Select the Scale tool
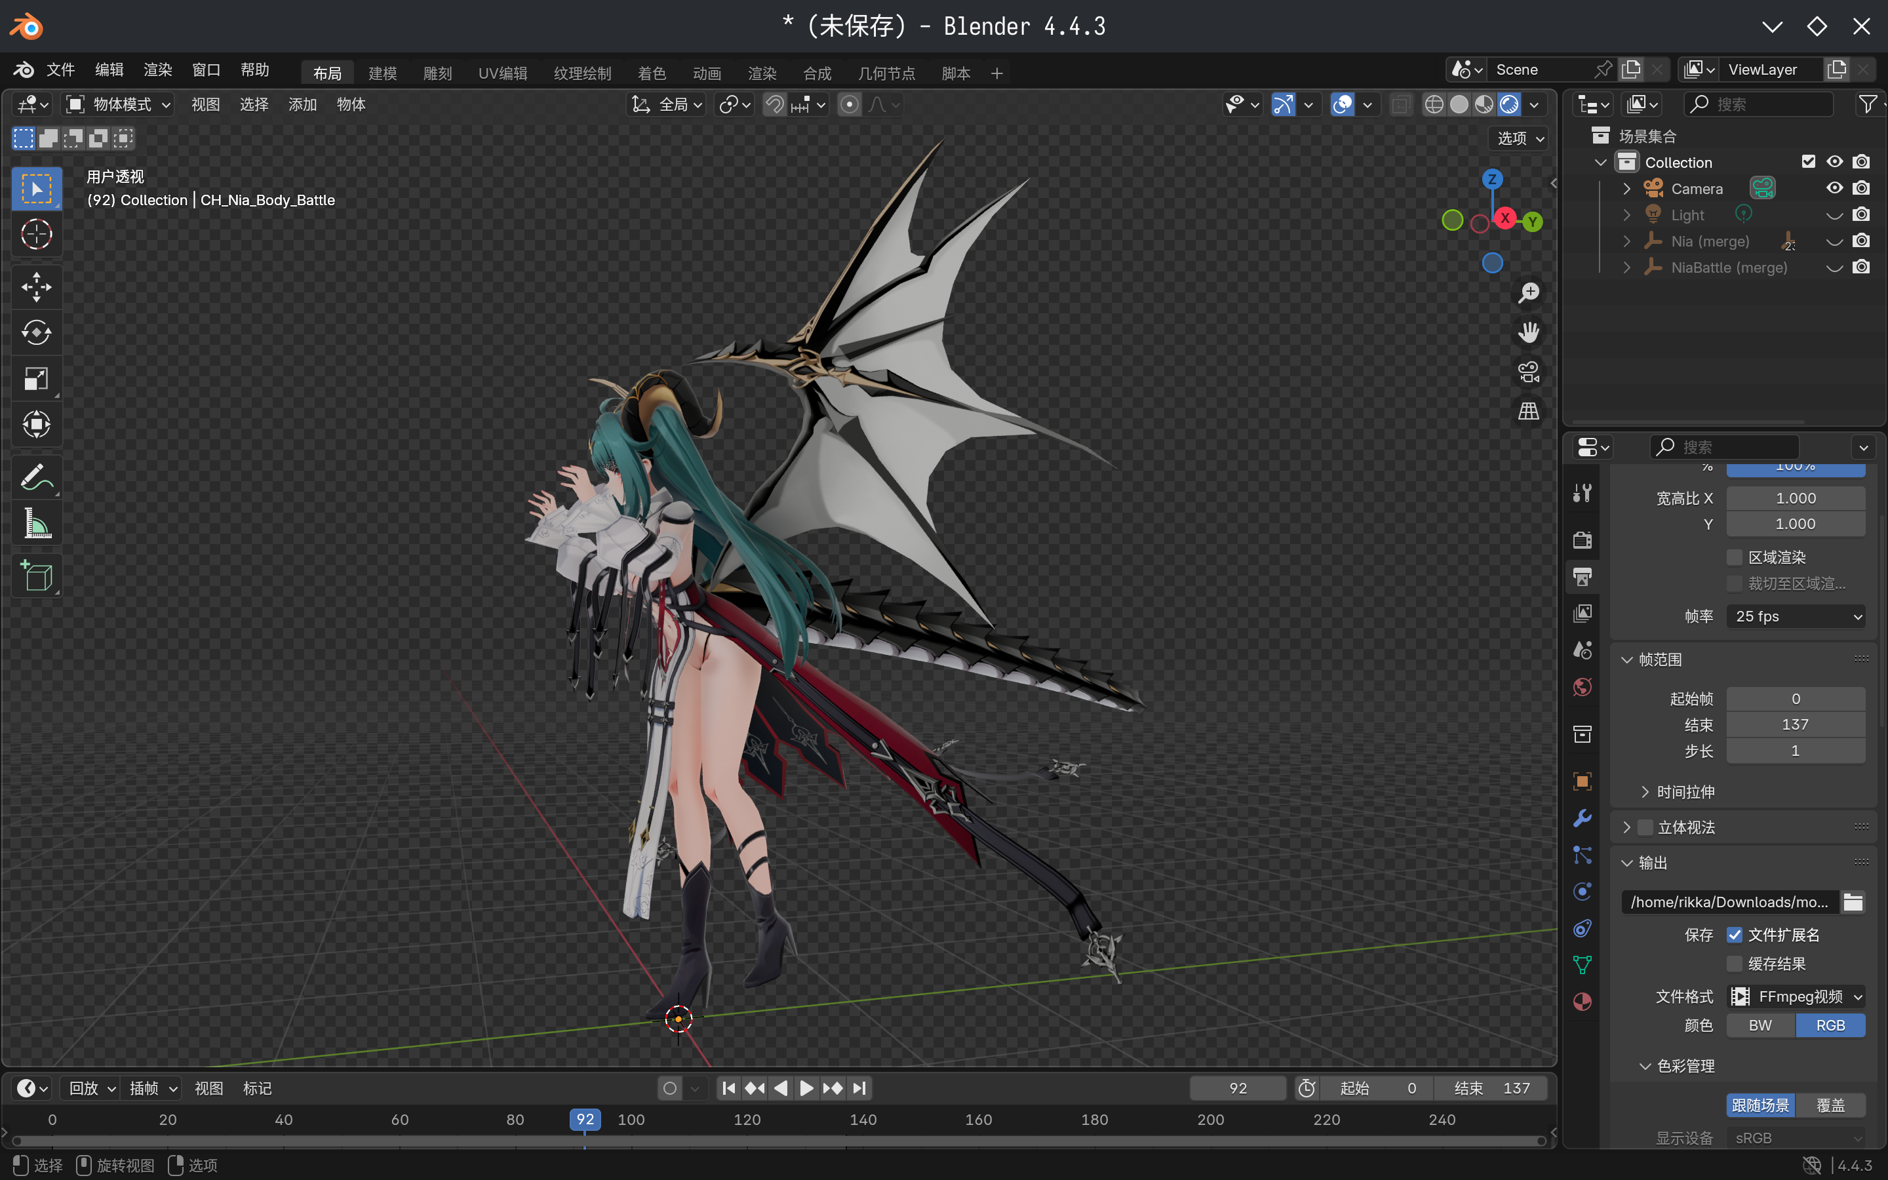 coord(37,378)
